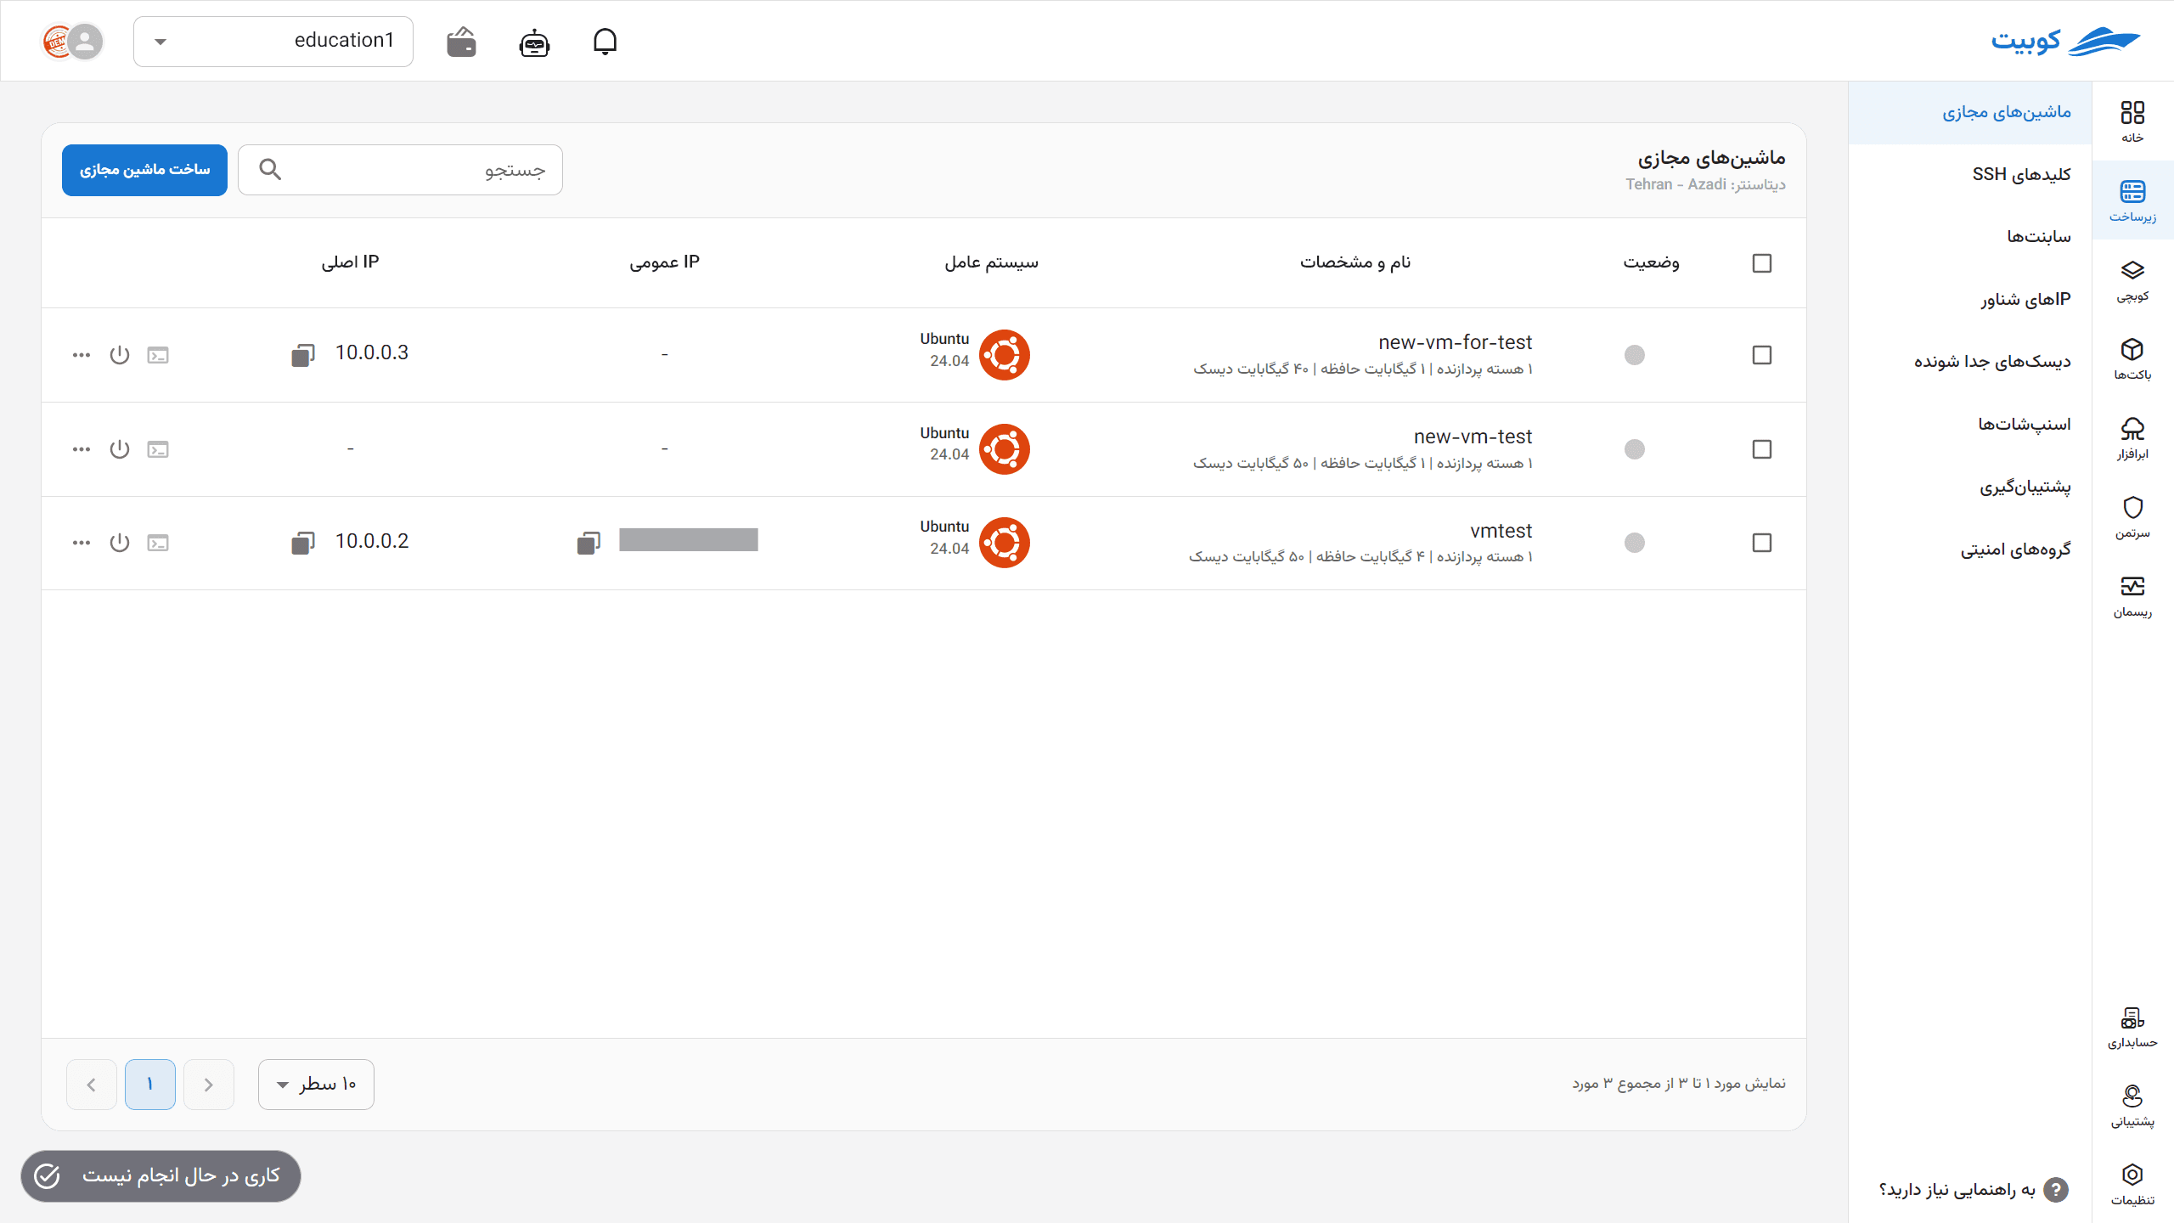Click ساخت ماشین مجازی button
2174x1223 pixels.
point(144,170)
